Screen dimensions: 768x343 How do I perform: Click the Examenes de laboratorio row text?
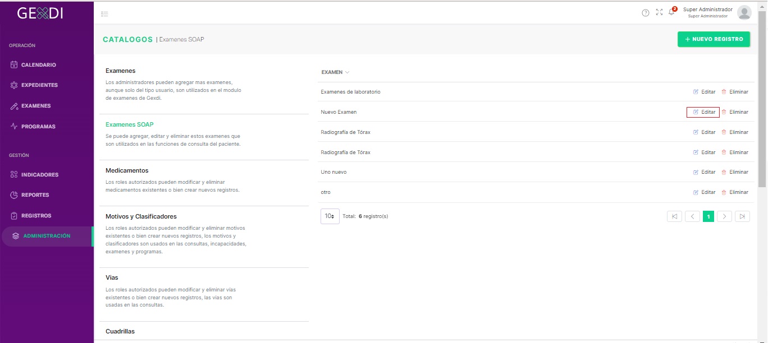[x=351, y=92]
